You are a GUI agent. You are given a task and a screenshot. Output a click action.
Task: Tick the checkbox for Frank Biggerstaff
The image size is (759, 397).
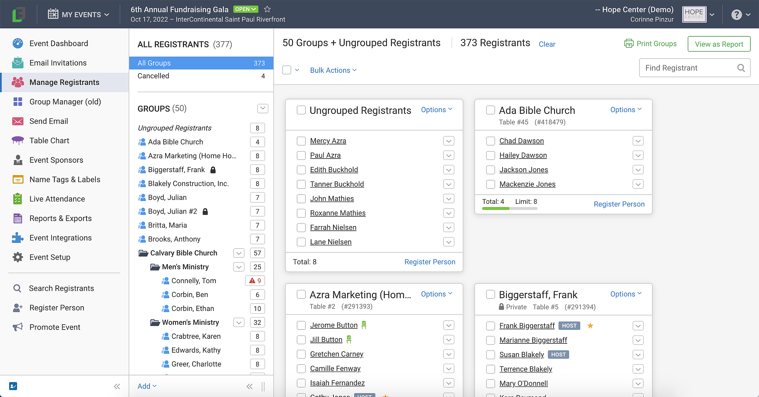(x=490, y=326)
